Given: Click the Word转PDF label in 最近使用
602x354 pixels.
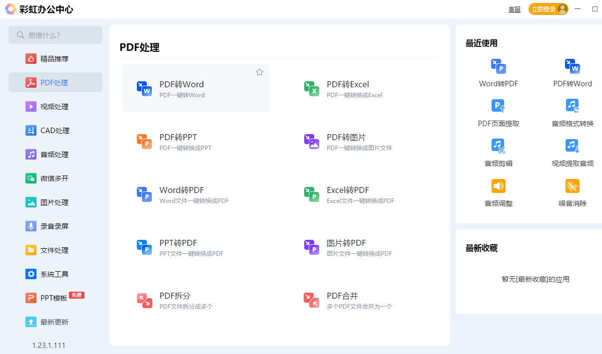Looking at the screenshot, I should [499, 84].
